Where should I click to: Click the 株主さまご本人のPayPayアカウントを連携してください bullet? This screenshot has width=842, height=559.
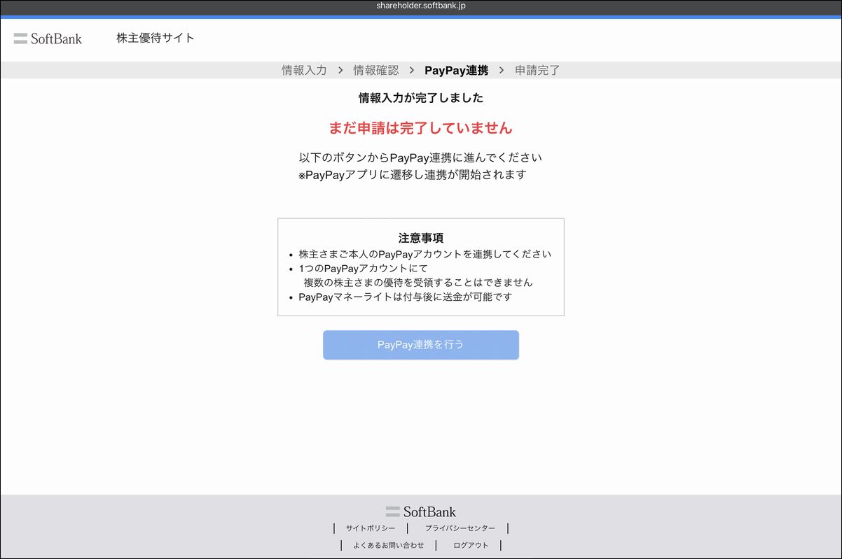tap(425, 254)
